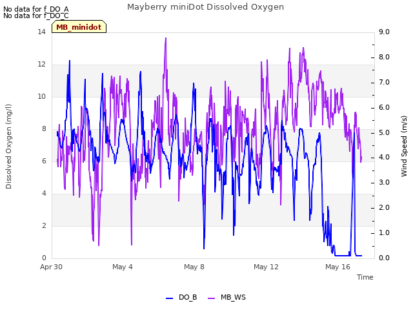
Task: Click the DO_B blue legend swatch
Action: [169, 298]
